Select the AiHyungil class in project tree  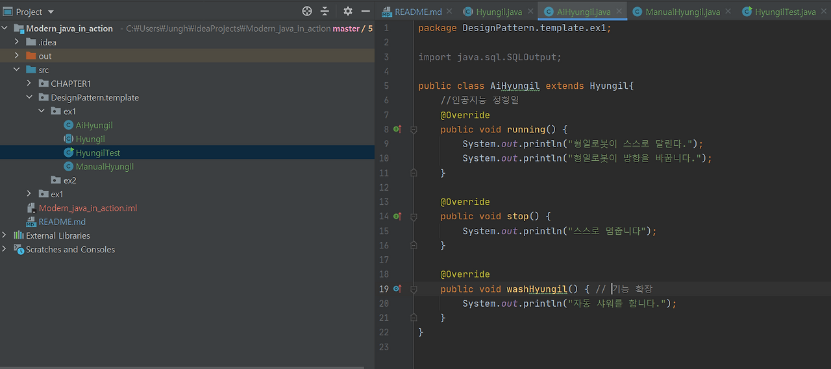tap(93, 125)
